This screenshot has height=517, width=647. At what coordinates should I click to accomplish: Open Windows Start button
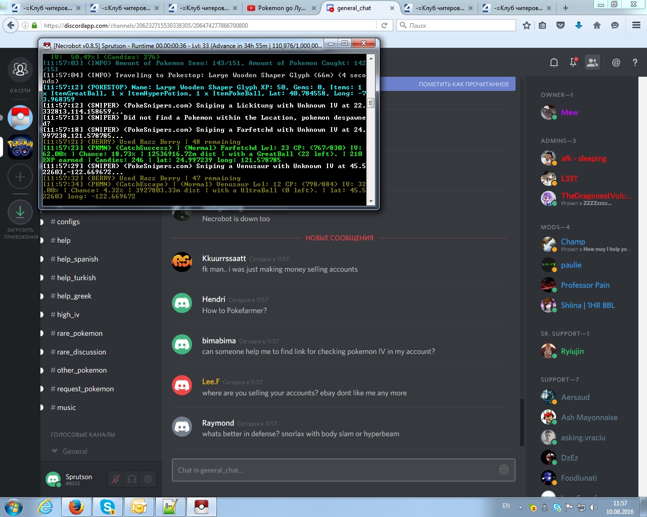pos(14,506)
